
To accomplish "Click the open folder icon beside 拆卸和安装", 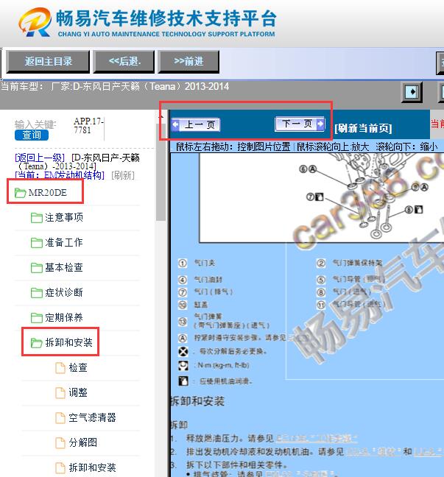I will [37, 342].
